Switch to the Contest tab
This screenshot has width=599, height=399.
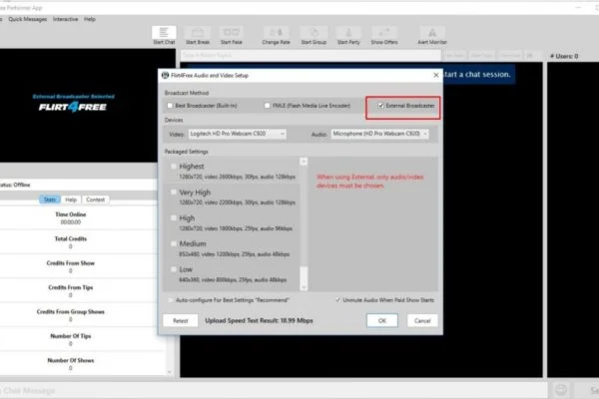click(95, 199)
